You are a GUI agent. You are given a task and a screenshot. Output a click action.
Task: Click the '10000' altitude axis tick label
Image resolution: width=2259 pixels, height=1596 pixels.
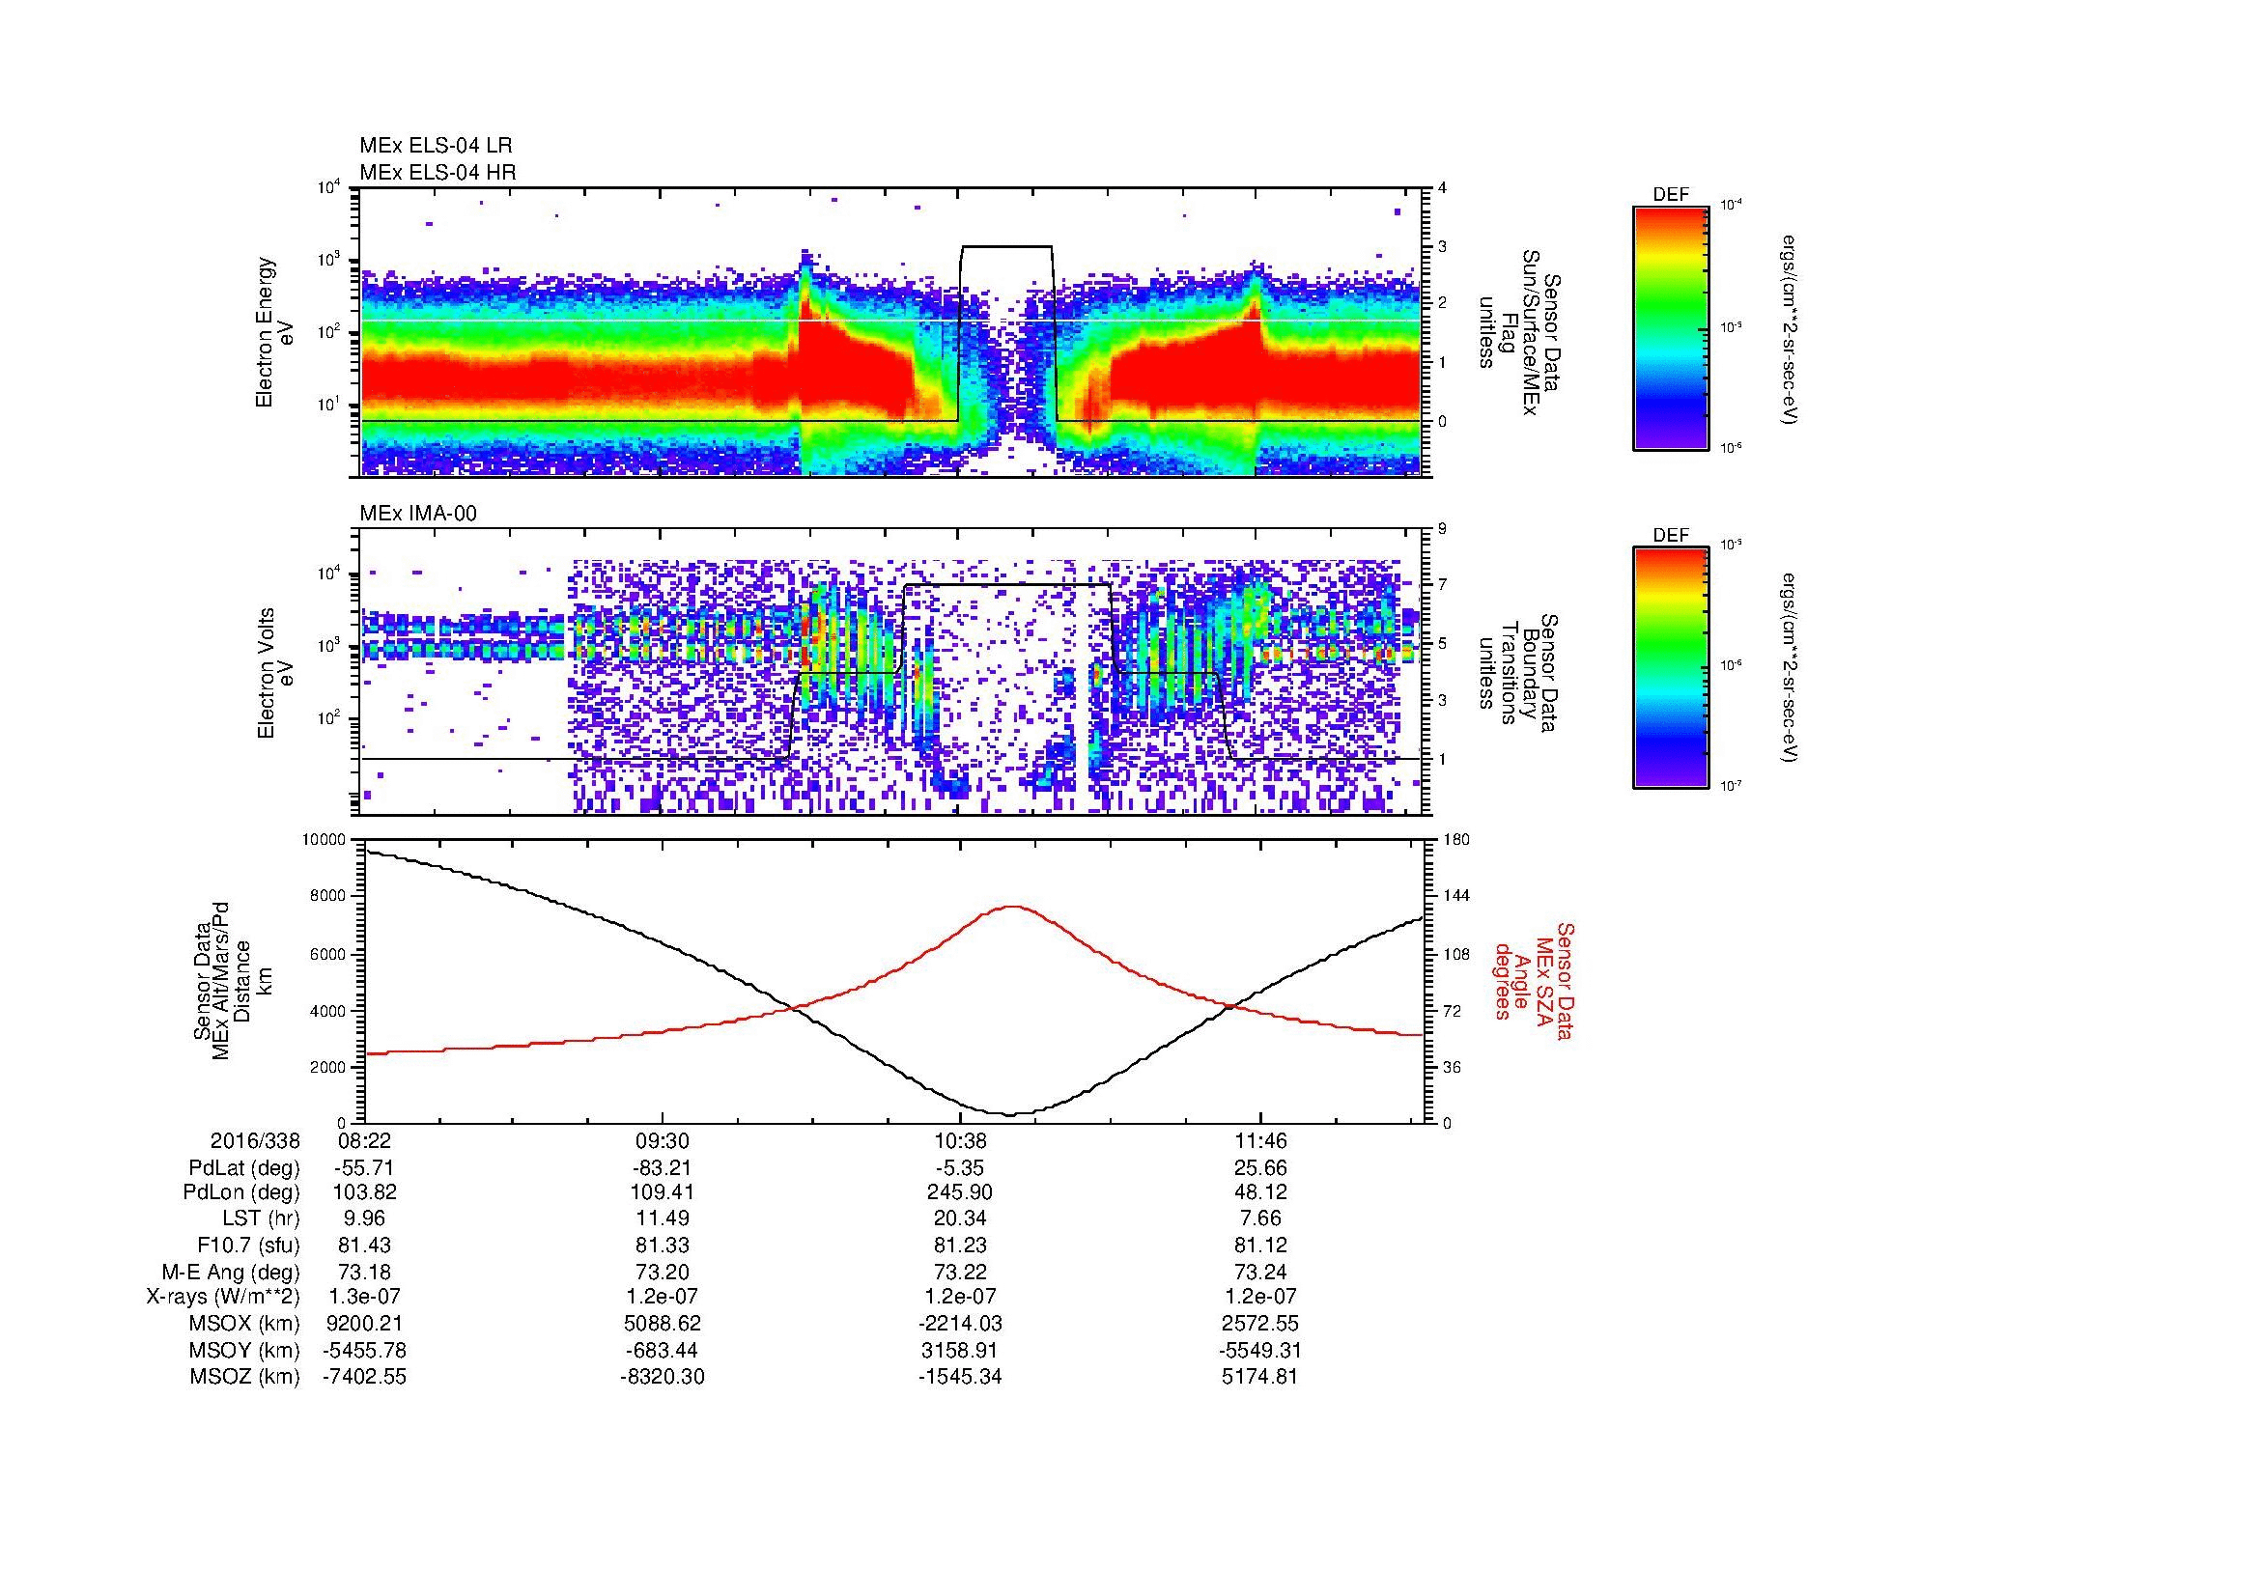pyautogui.click(x=325, y=840)
